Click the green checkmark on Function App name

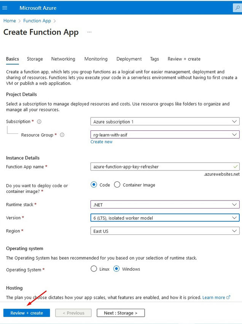pos(235,167)
